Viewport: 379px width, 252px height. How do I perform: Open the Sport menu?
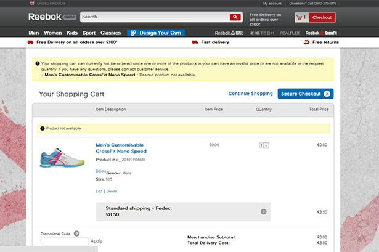tap(89, 33)
